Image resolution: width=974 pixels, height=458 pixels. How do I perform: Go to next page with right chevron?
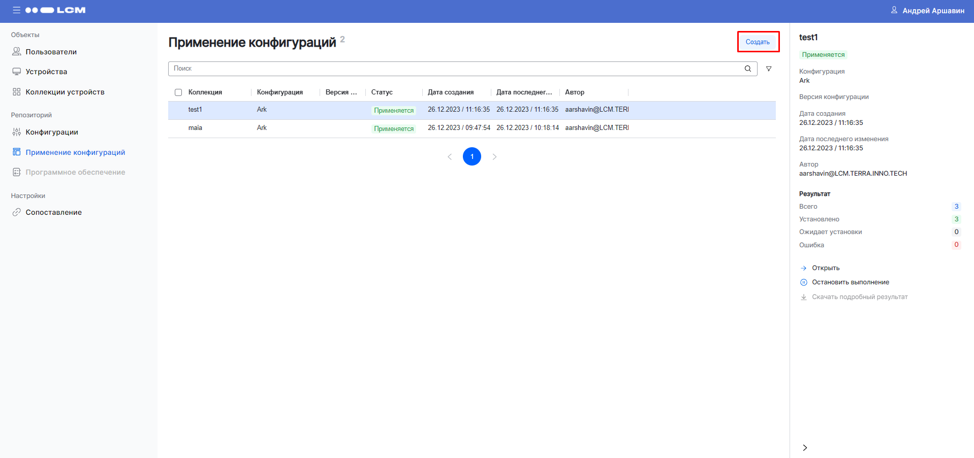click(494, 157)
